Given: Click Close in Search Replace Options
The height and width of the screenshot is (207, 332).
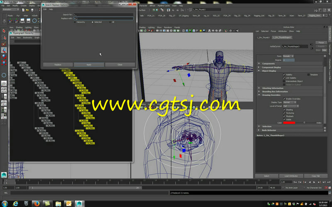Looking at the screenshot, I should point(120,65).
